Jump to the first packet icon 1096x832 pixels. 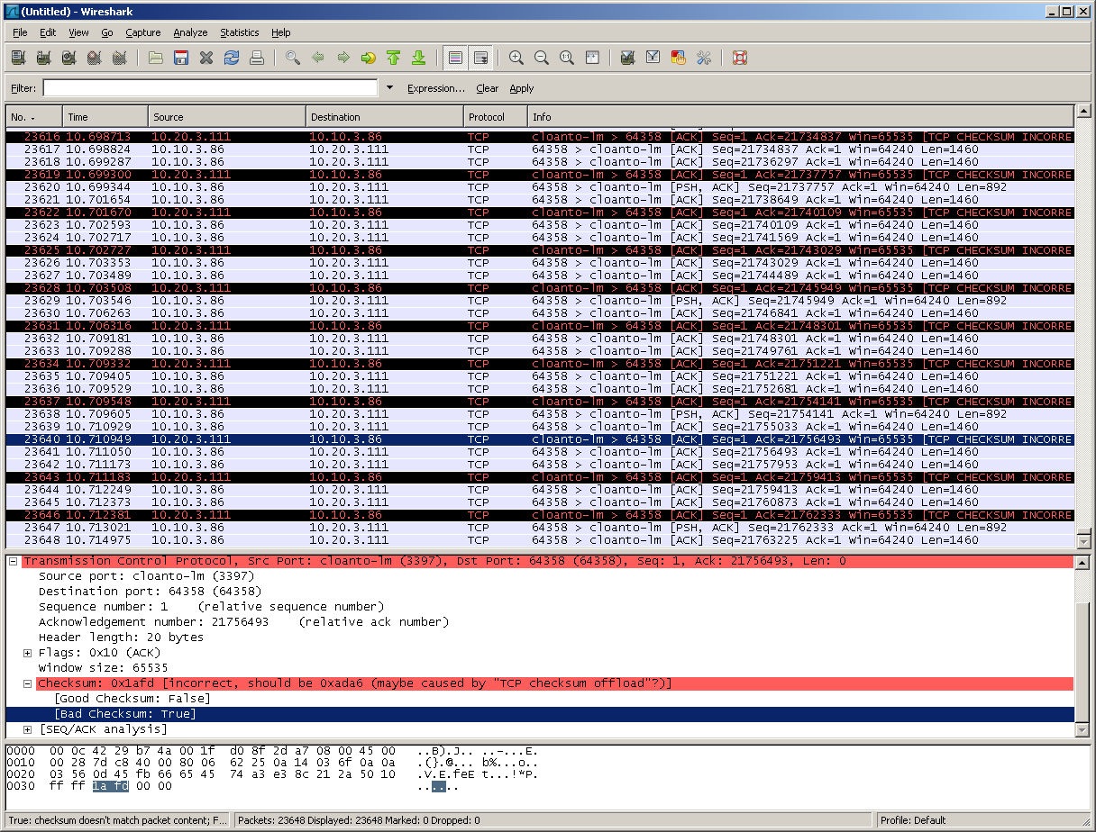[x=393, y=58]
